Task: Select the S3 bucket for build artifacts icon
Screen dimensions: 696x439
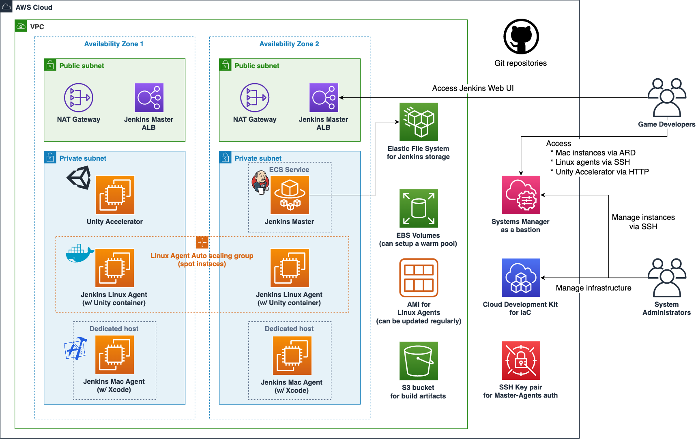Action: click(x=419, y=361)
